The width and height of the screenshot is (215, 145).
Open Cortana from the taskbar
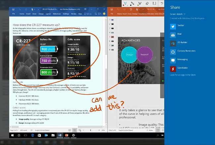pos(19,135)
